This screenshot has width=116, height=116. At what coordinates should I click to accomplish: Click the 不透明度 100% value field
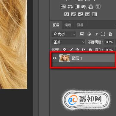click(x=109, y=42)
